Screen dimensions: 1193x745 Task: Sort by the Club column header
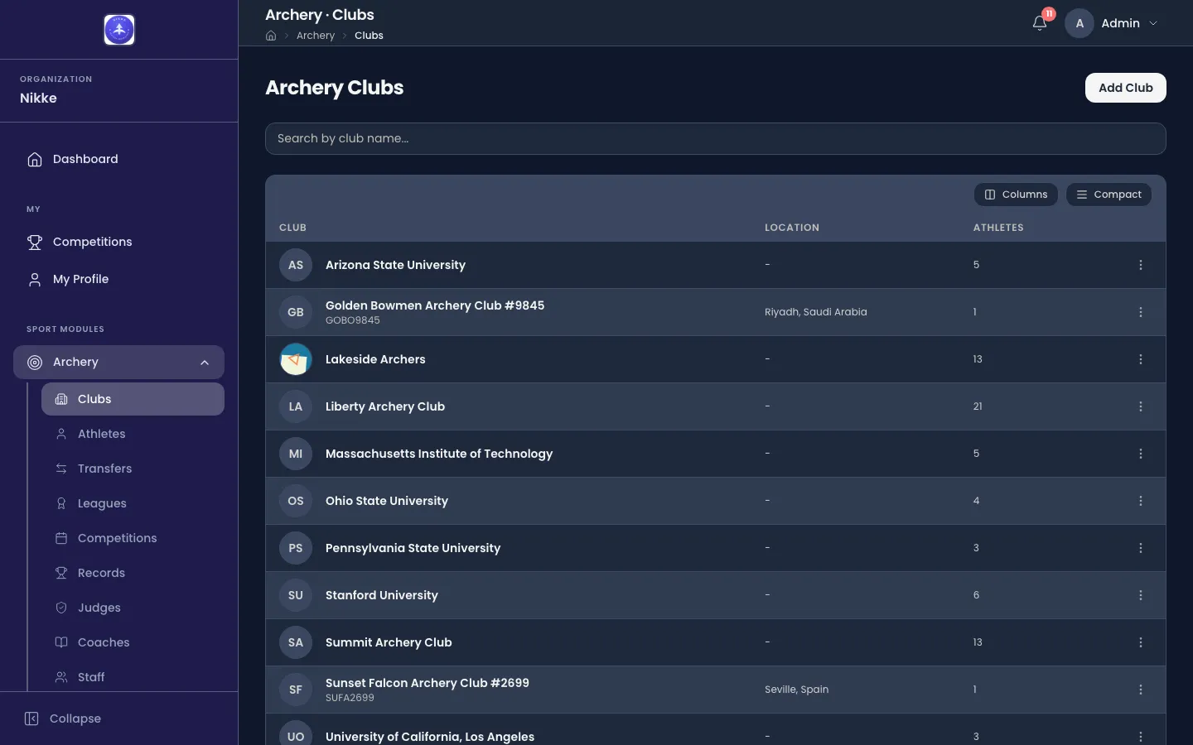292,228
